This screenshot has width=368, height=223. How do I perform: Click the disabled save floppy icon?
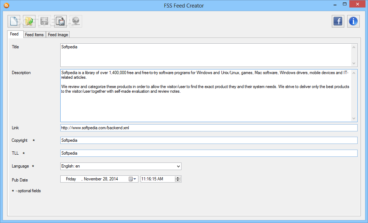click(44, 21)
